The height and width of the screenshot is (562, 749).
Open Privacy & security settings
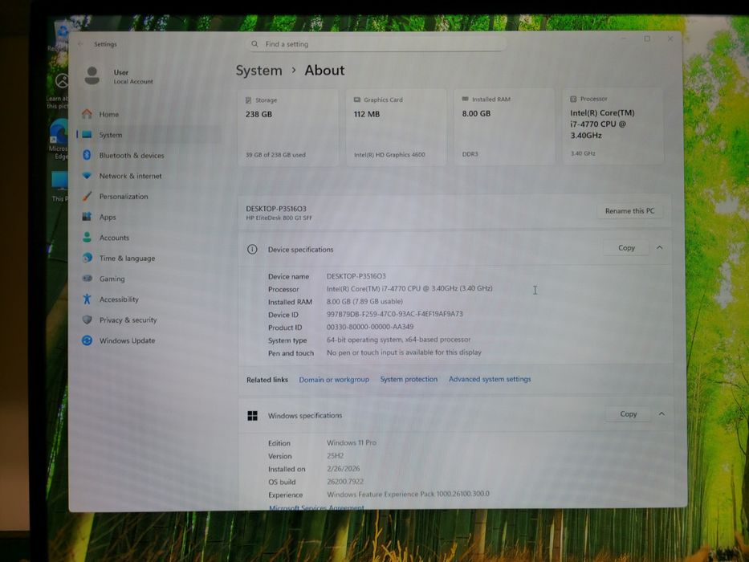(149, 320)
